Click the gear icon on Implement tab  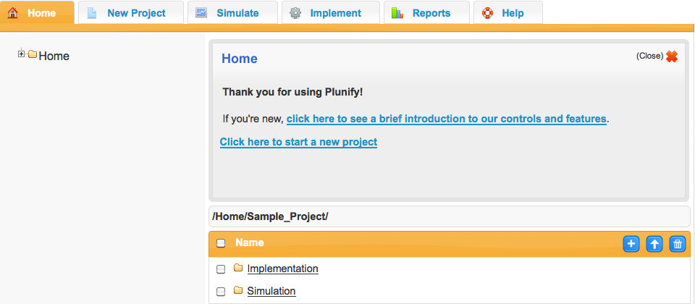[x=295, y=13]
